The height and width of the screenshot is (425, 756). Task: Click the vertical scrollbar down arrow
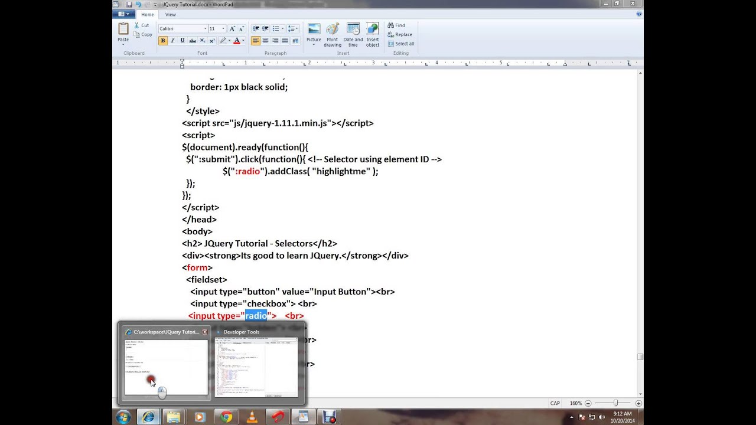pos(640,394)
